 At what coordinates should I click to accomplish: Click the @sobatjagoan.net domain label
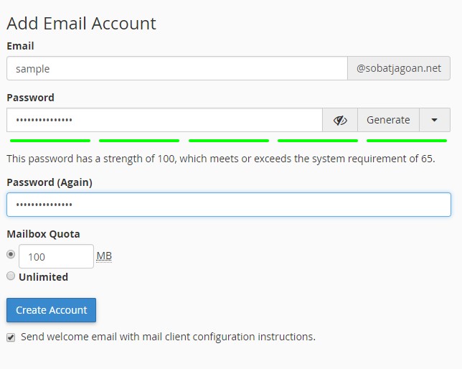pos(399,68)
